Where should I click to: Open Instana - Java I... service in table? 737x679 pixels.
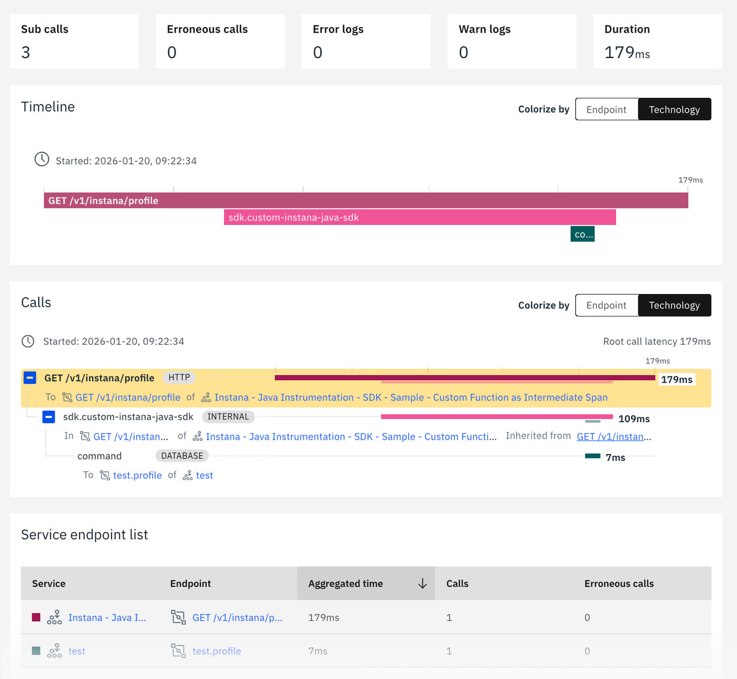pos(107,617)
